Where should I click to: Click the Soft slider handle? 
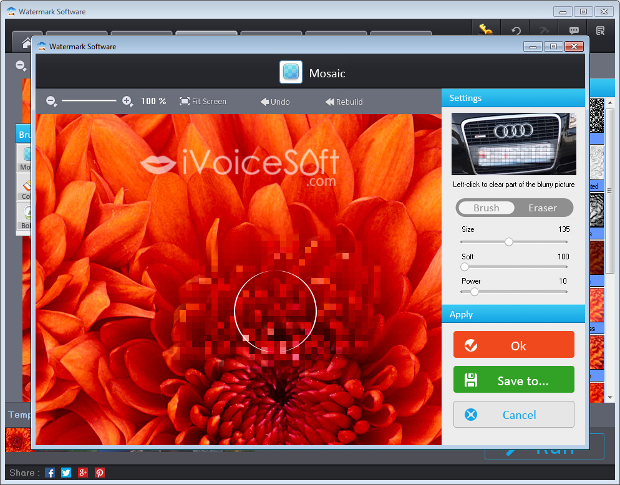tap(465, 267)
